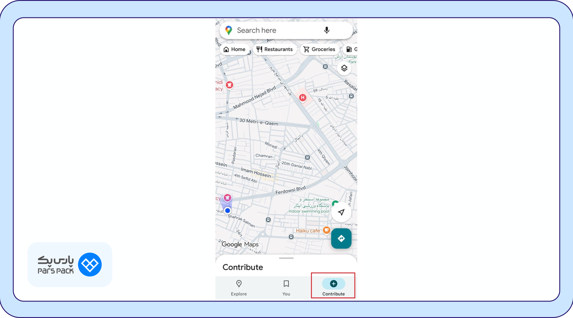The width and height of the screenshot is (573, 318).
Task: Click the Indoor swimming pool label
Action: click(x=309, y=211)
